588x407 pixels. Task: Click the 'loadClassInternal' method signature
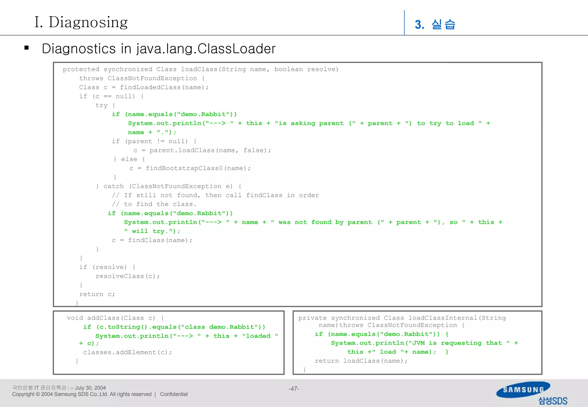tap(402, 318)
